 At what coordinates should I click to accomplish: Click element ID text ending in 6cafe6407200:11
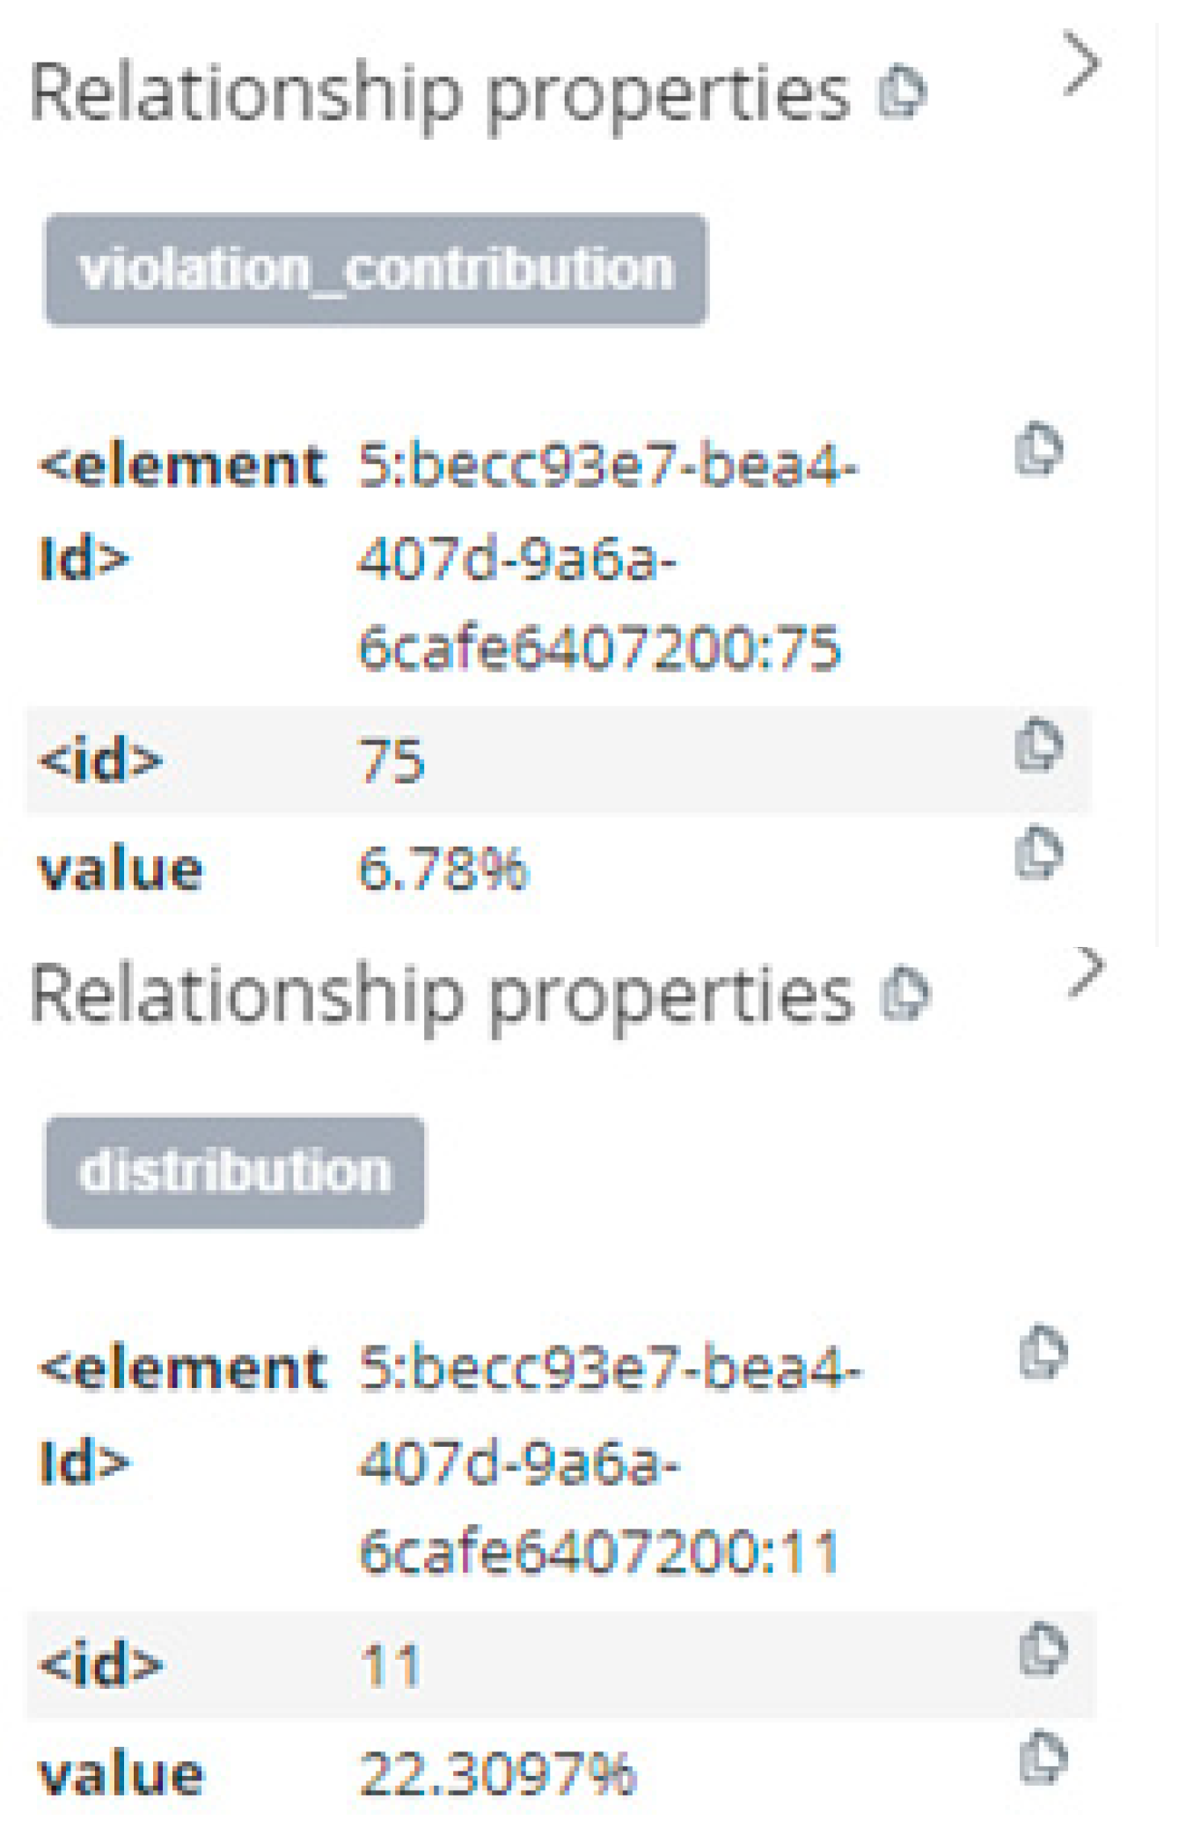click(598, 1551)
